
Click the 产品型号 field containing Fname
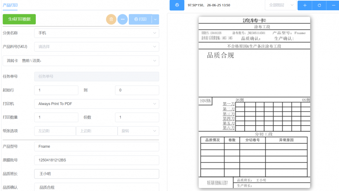[x=97, y=146]
